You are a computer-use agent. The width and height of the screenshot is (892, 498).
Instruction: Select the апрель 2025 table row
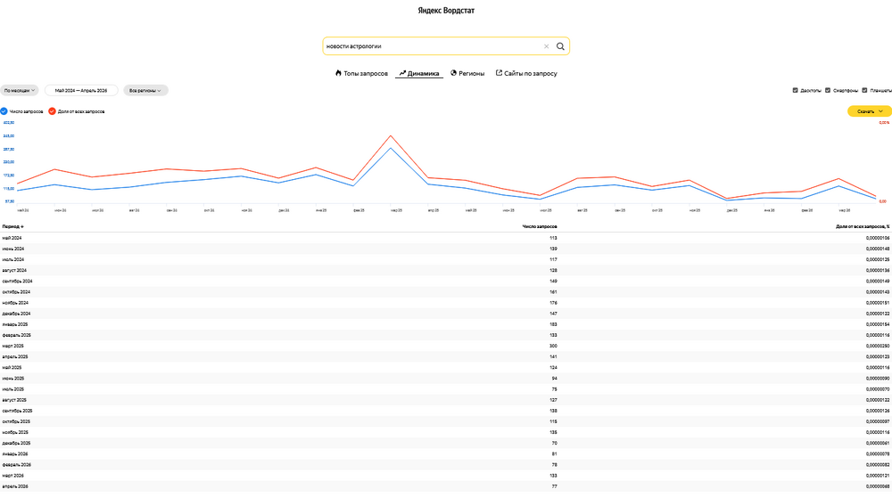tap(446, 356)
